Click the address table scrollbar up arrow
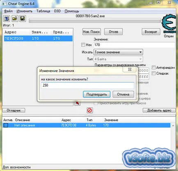The image size is (178, 171). click(173, 125)
